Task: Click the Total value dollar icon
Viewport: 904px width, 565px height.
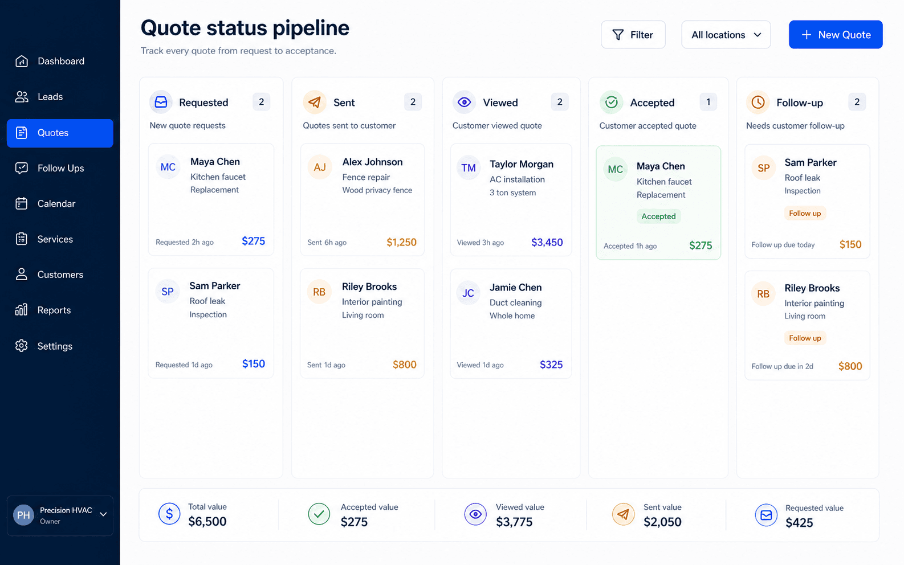Action: click(169, 514)
